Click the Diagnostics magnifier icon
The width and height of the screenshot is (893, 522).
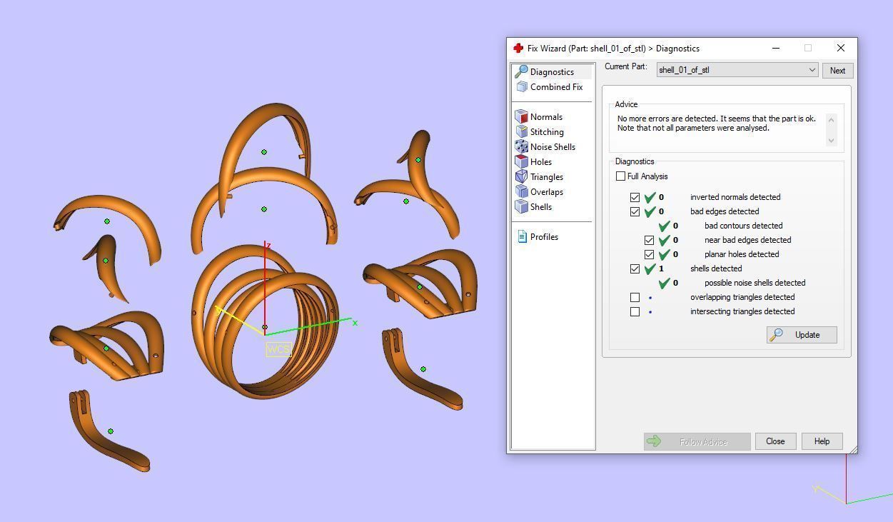(521, 71)
